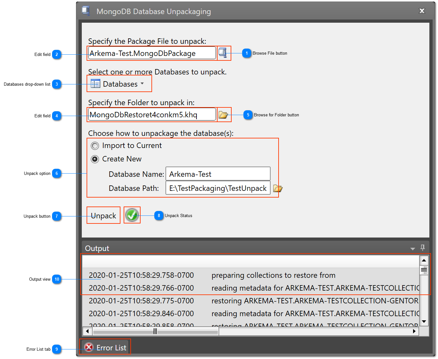Click Output vertical scrollbar down arrow
Screen dimensions: 438x359
pos(424,322)
